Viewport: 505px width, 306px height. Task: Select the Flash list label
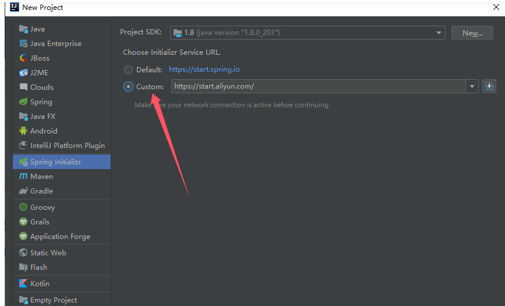[x=38, y=268]
